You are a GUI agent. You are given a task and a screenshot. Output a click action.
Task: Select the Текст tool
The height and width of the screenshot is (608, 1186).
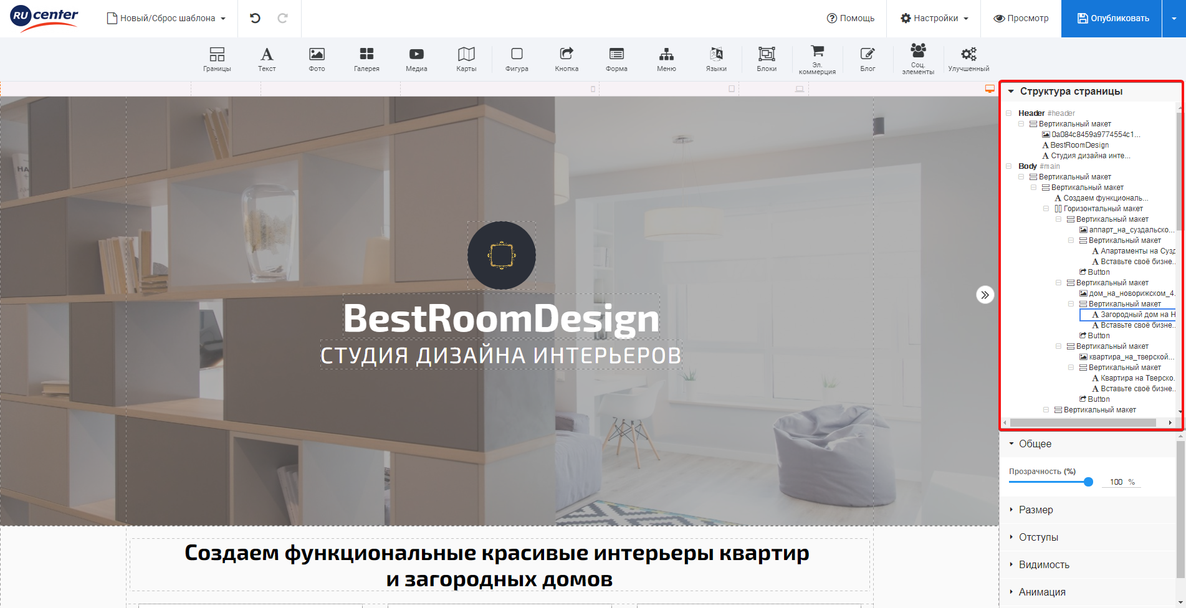coord(267,60)
